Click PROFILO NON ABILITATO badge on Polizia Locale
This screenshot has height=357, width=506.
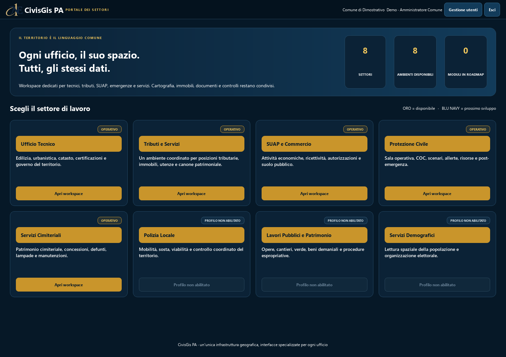tap(223, 220)
